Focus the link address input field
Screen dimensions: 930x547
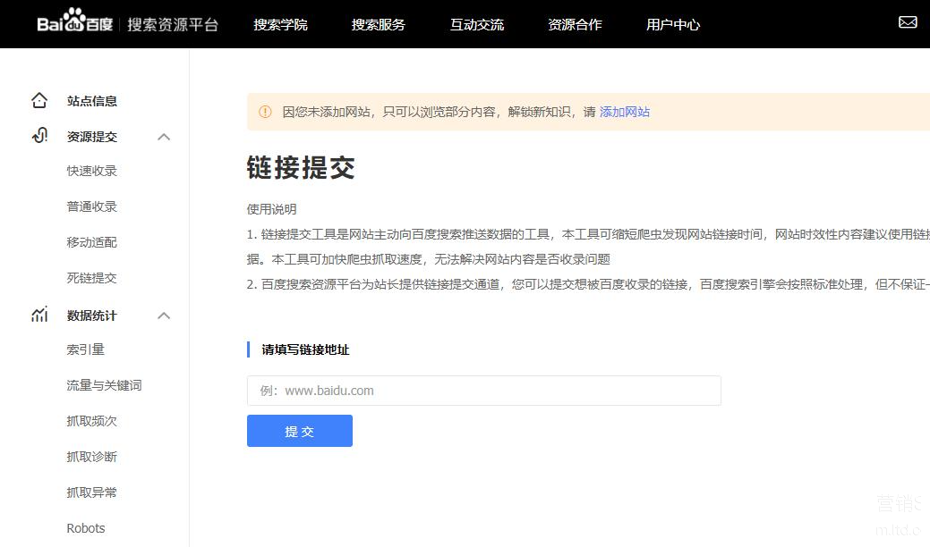483,391
